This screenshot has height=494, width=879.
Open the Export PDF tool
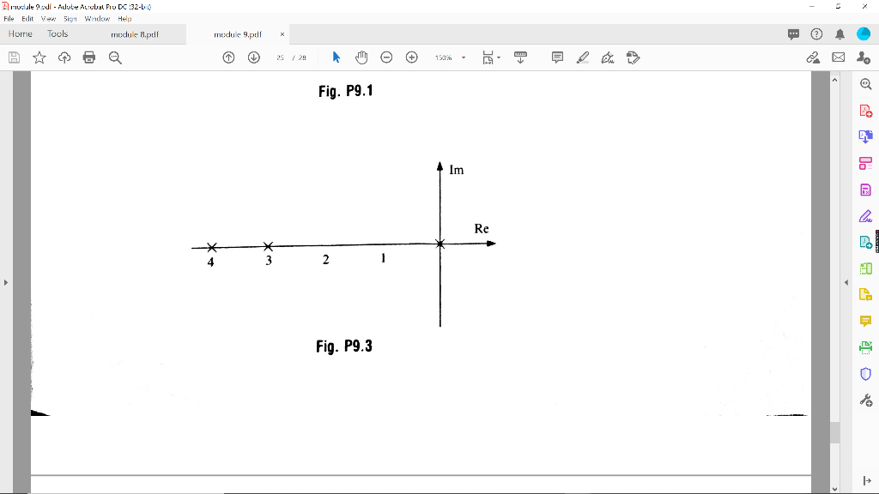pos(865,136)
